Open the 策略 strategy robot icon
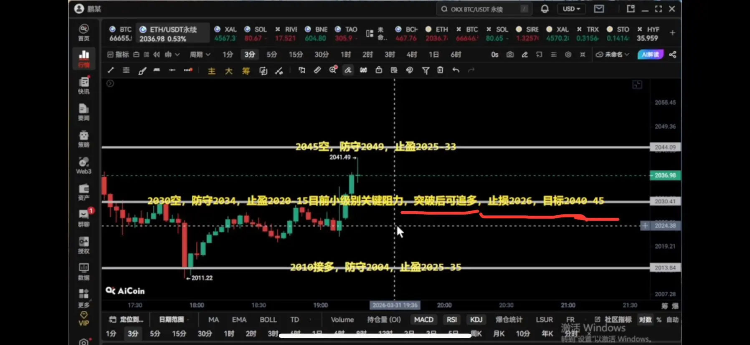Image resolution: width=750 pixels, height=345 pixels. 84,139
